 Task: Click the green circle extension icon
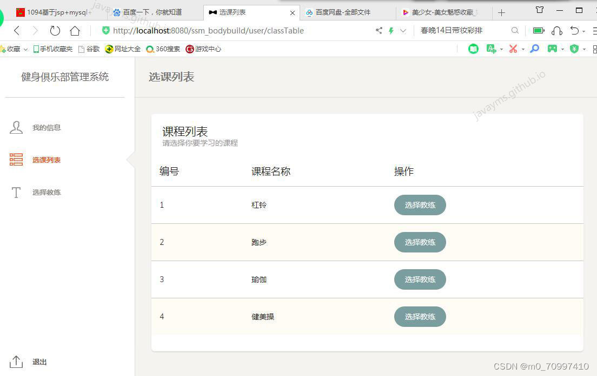click(473, 49)
